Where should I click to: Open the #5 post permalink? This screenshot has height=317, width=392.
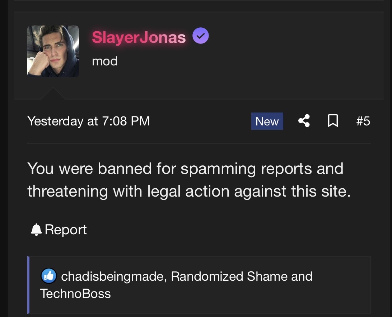coord(363,121)
